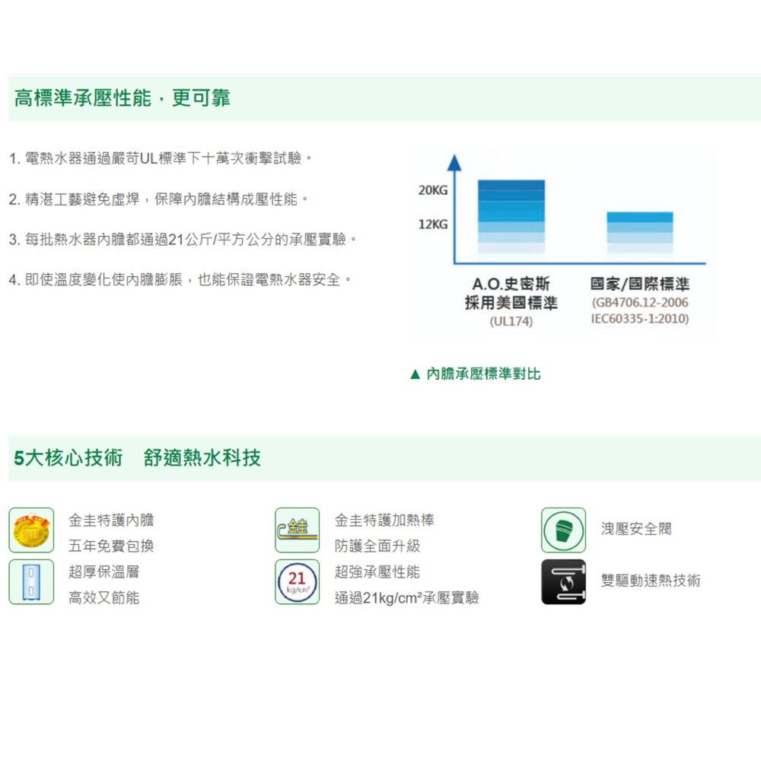Click the green triangle beside 內膽承壓標準對比
Viewport: 761px width, 761px height.
pyautogui.click(x=413, y=373)
